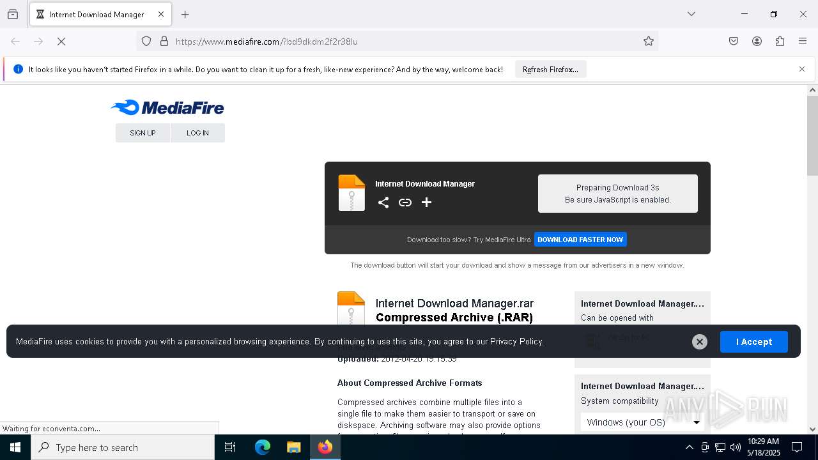Click the archive file icon in download box
The height and width of the screenshot is (460, 818).
click(351, 193)
